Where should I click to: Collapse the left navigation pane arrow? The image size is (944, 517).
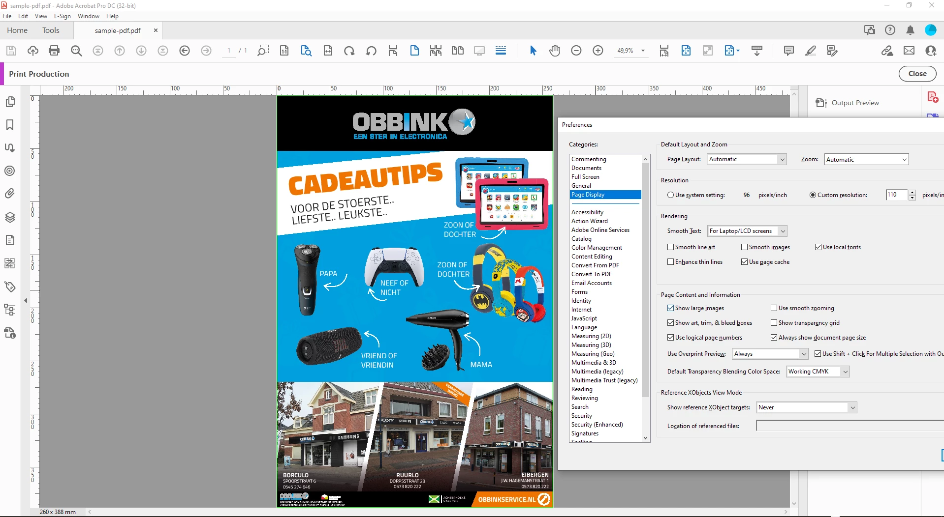click(26, 300)
